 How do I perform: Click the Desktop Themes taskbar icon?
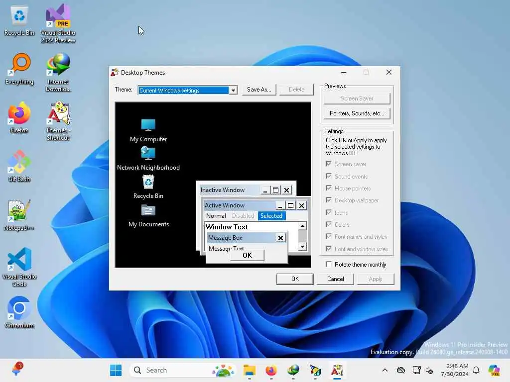(337, 370)
